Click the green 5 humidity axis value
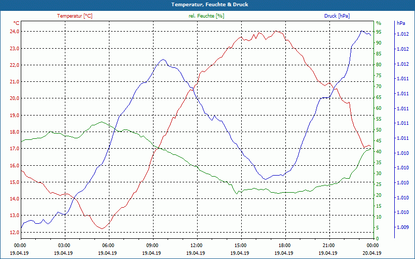This screenshot has height=259, width=415. tap(378, 228)
